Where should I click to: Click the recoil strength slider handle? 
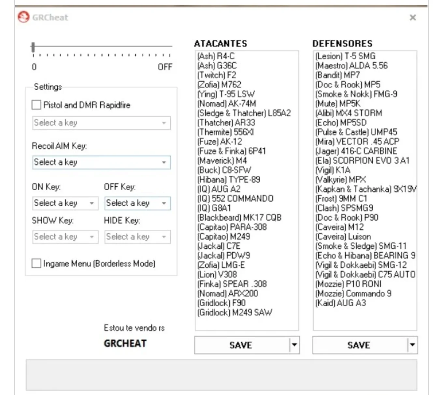[33, 47]
